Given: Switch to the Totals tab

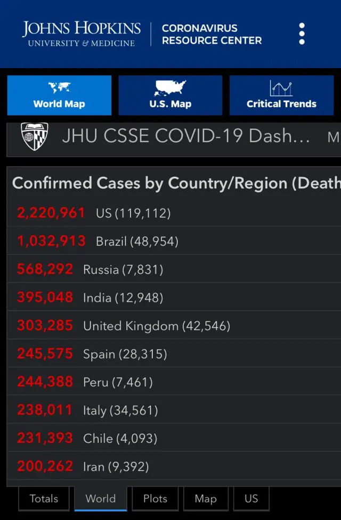Looking at the screenshot, I should 44,498.
